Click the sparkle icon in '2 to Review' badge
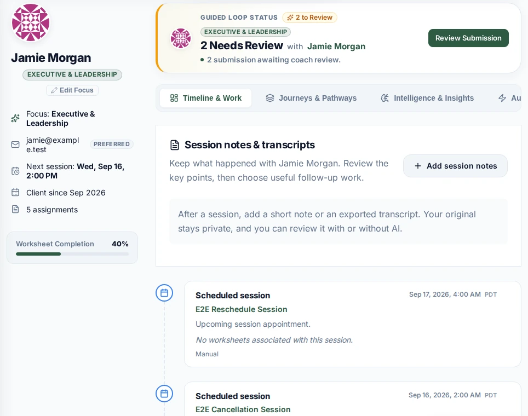This screenshot has width=528, height=416. pyautogui.click(x=290, y=18)
